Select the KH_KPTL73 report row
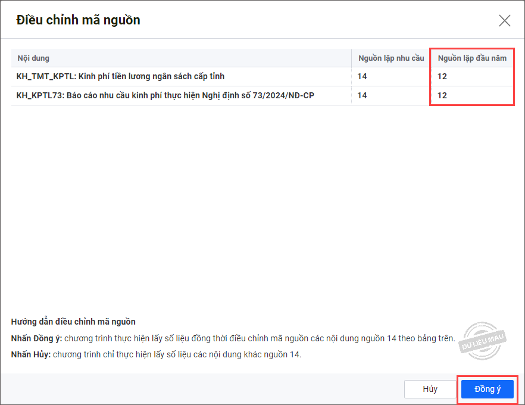525x405 pixels. (x=165, y=95)
